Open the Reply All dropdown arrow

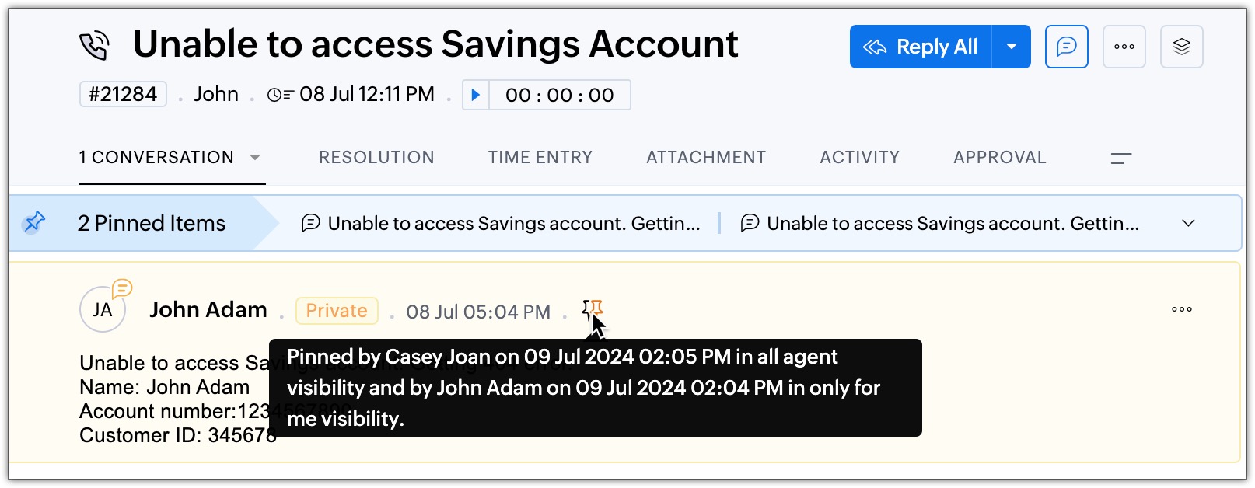[x=1011, y=47]
